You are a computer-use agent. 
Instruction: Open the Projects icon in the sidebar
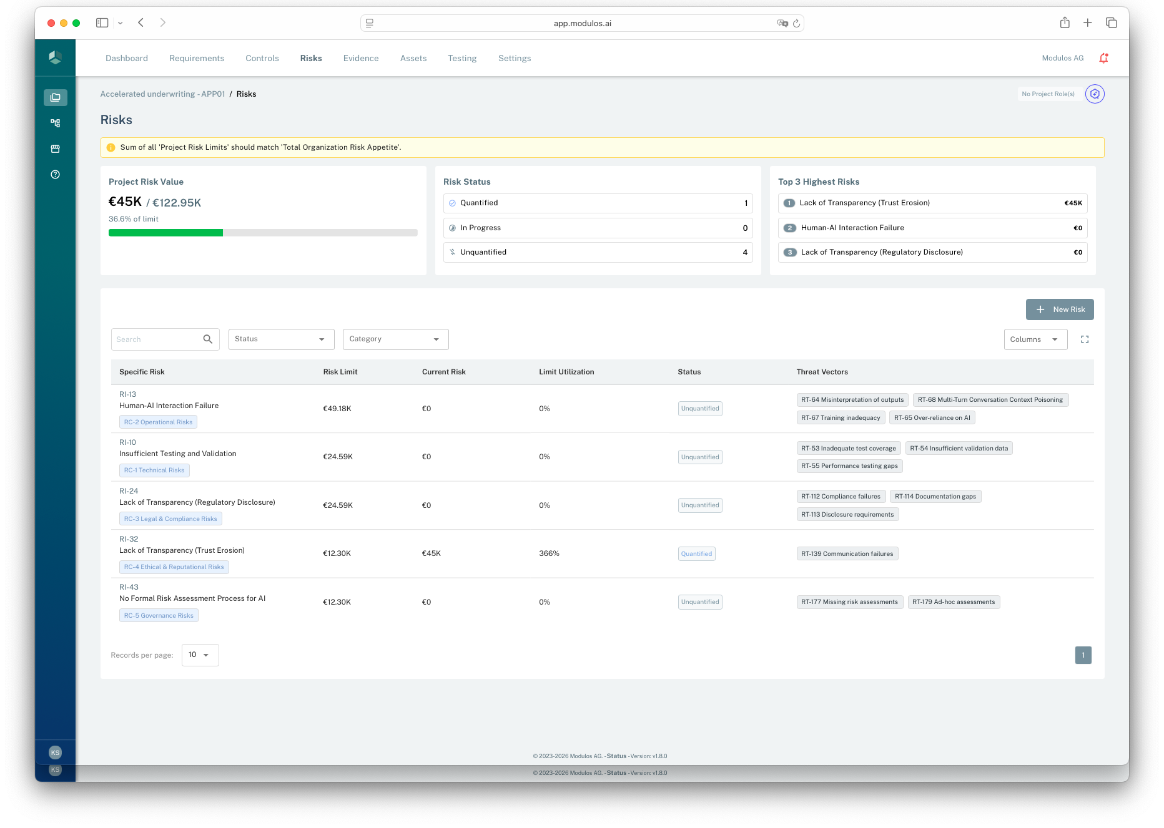(55, 97)
